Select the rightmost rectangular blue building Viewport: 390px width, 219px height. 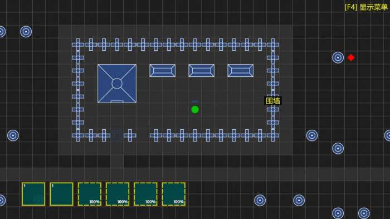[241, 70]
